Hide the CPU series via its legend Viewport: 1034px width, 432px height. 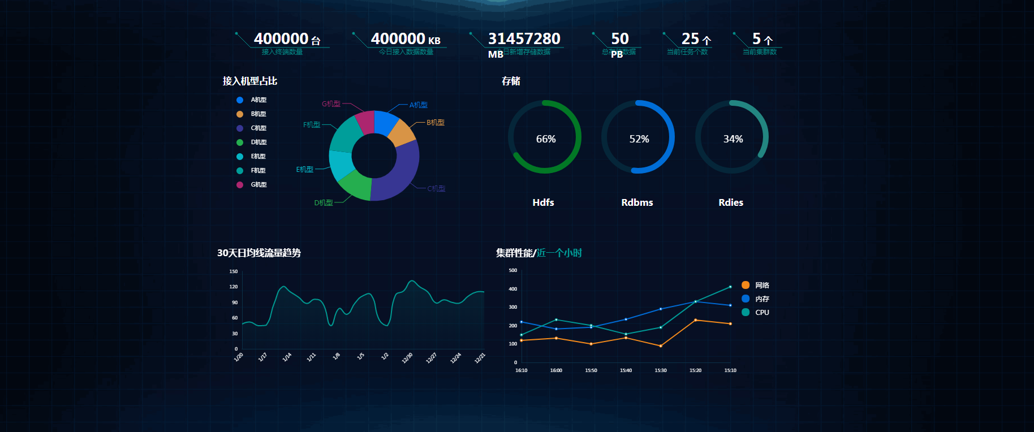(x=755, y=312)
